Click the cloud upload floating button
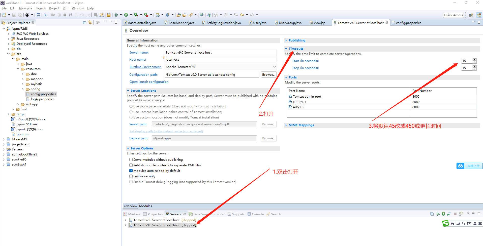The image size is (483, 246). coord(469,166)
